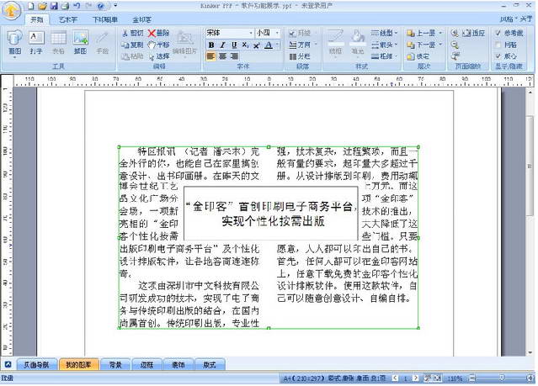This screenshot has width=538, height=386.
Task: Click the 锁定 lock button
Action: coord(418,56)
